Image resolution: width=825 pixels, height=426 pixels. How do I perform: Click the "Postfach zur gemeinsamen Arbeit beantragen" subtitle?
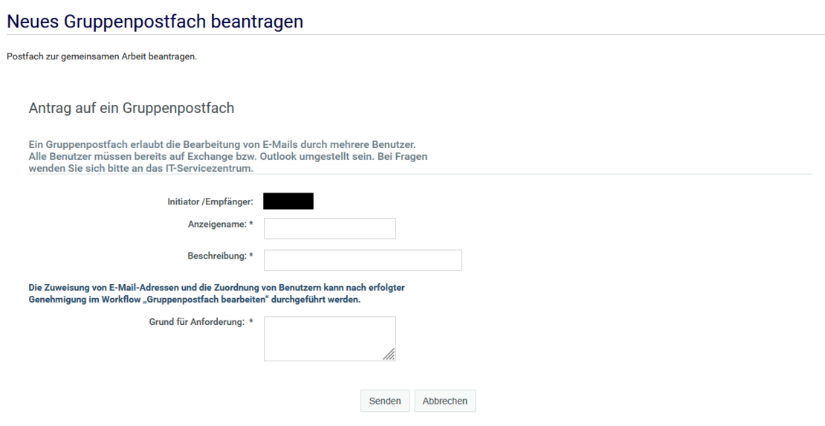(x=101, y=57)
